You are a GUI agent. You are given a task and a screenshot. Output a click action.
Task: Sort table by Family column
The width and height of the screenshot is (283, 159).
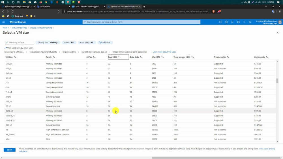tap(51, 57)
